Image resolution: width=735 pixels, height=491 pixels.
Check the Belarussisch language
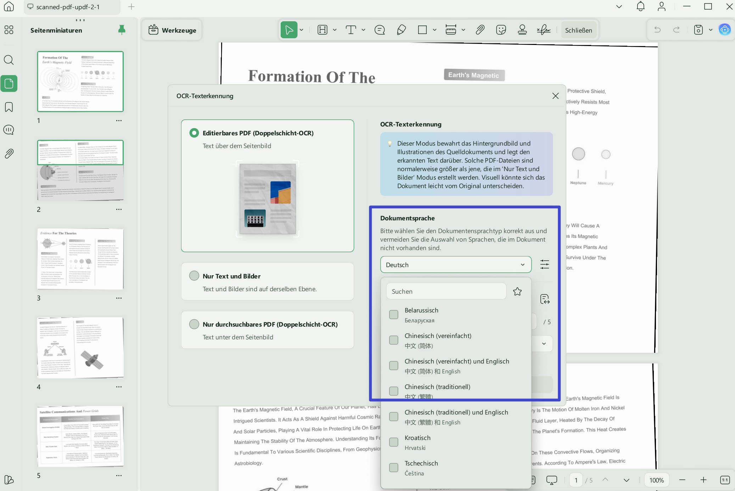pyautogui.click(x=394, y=315)
